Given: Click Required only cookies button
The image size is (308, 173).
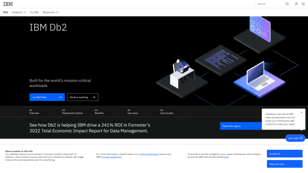Looking at the screenshot, I should [285, 164].
